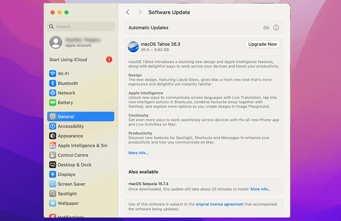Open More Info link for Sequoia 15.7.4
Image resolution: width=341 pixels, height=221 pixels.
[x=260, y=189]
